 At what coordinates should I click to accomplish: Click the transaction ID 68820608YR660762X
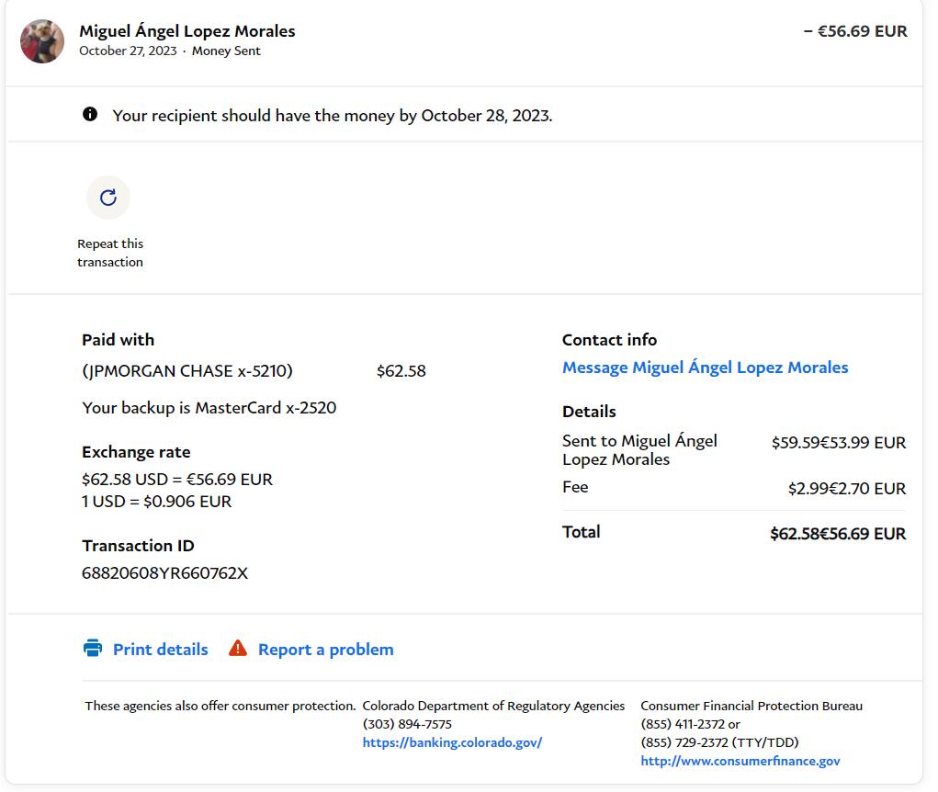tap(164, 573)
